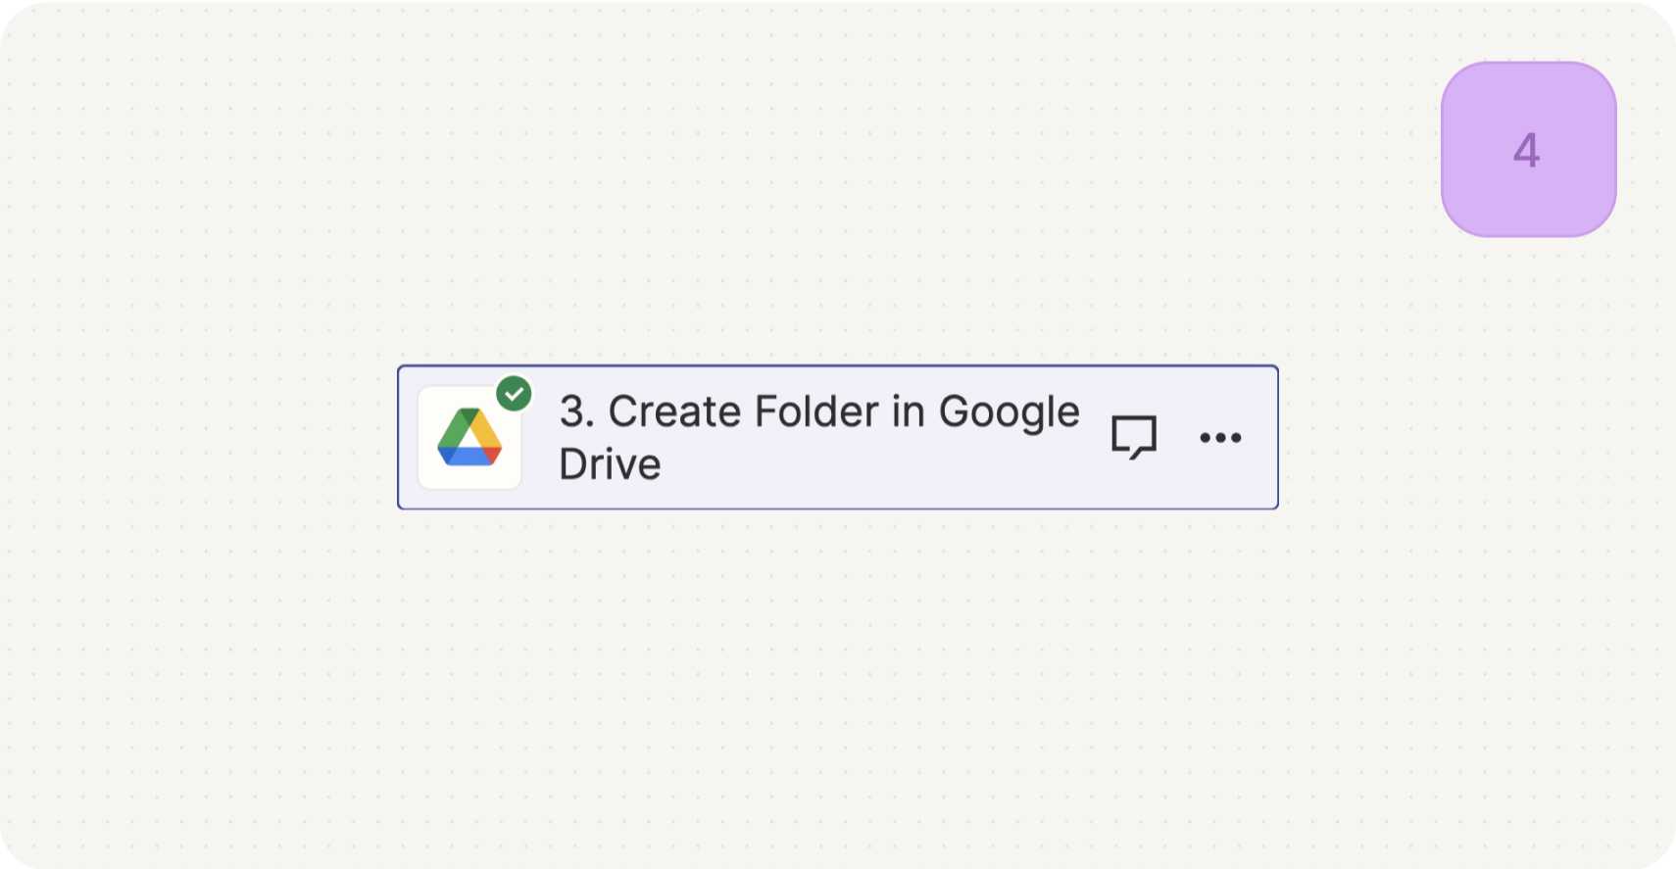Click the success tick above the Drive logo

pyautogui.click(x=514, y=394)
